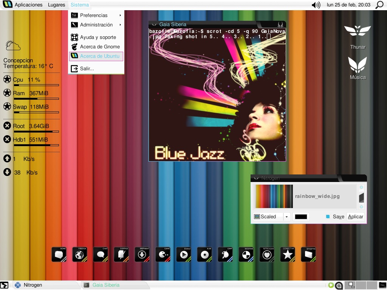This screenshot has height=290, width=387.
Task: Click the Conectar star icon in dock
Action: (x=288, y=254)
